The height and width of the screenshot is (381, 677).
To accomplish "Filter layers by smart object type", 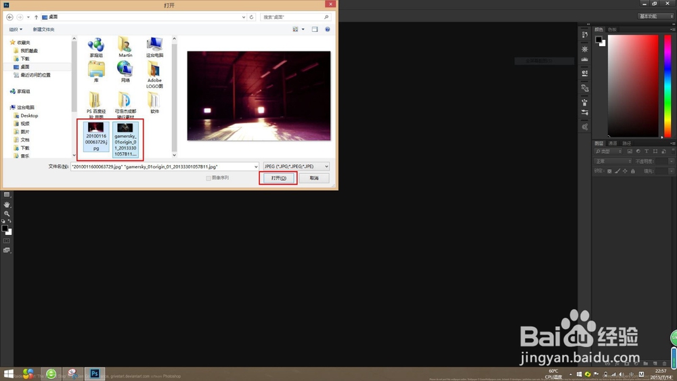I will [663, 152].
